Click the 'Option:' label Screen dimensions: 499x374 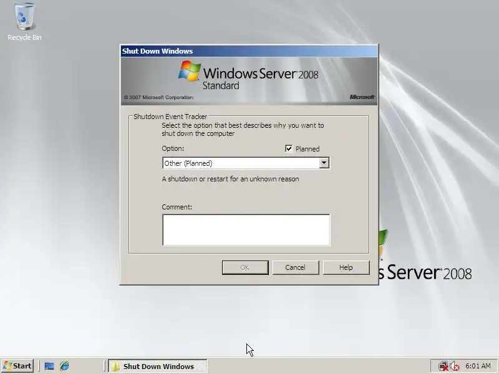click(x=173, y=148)
